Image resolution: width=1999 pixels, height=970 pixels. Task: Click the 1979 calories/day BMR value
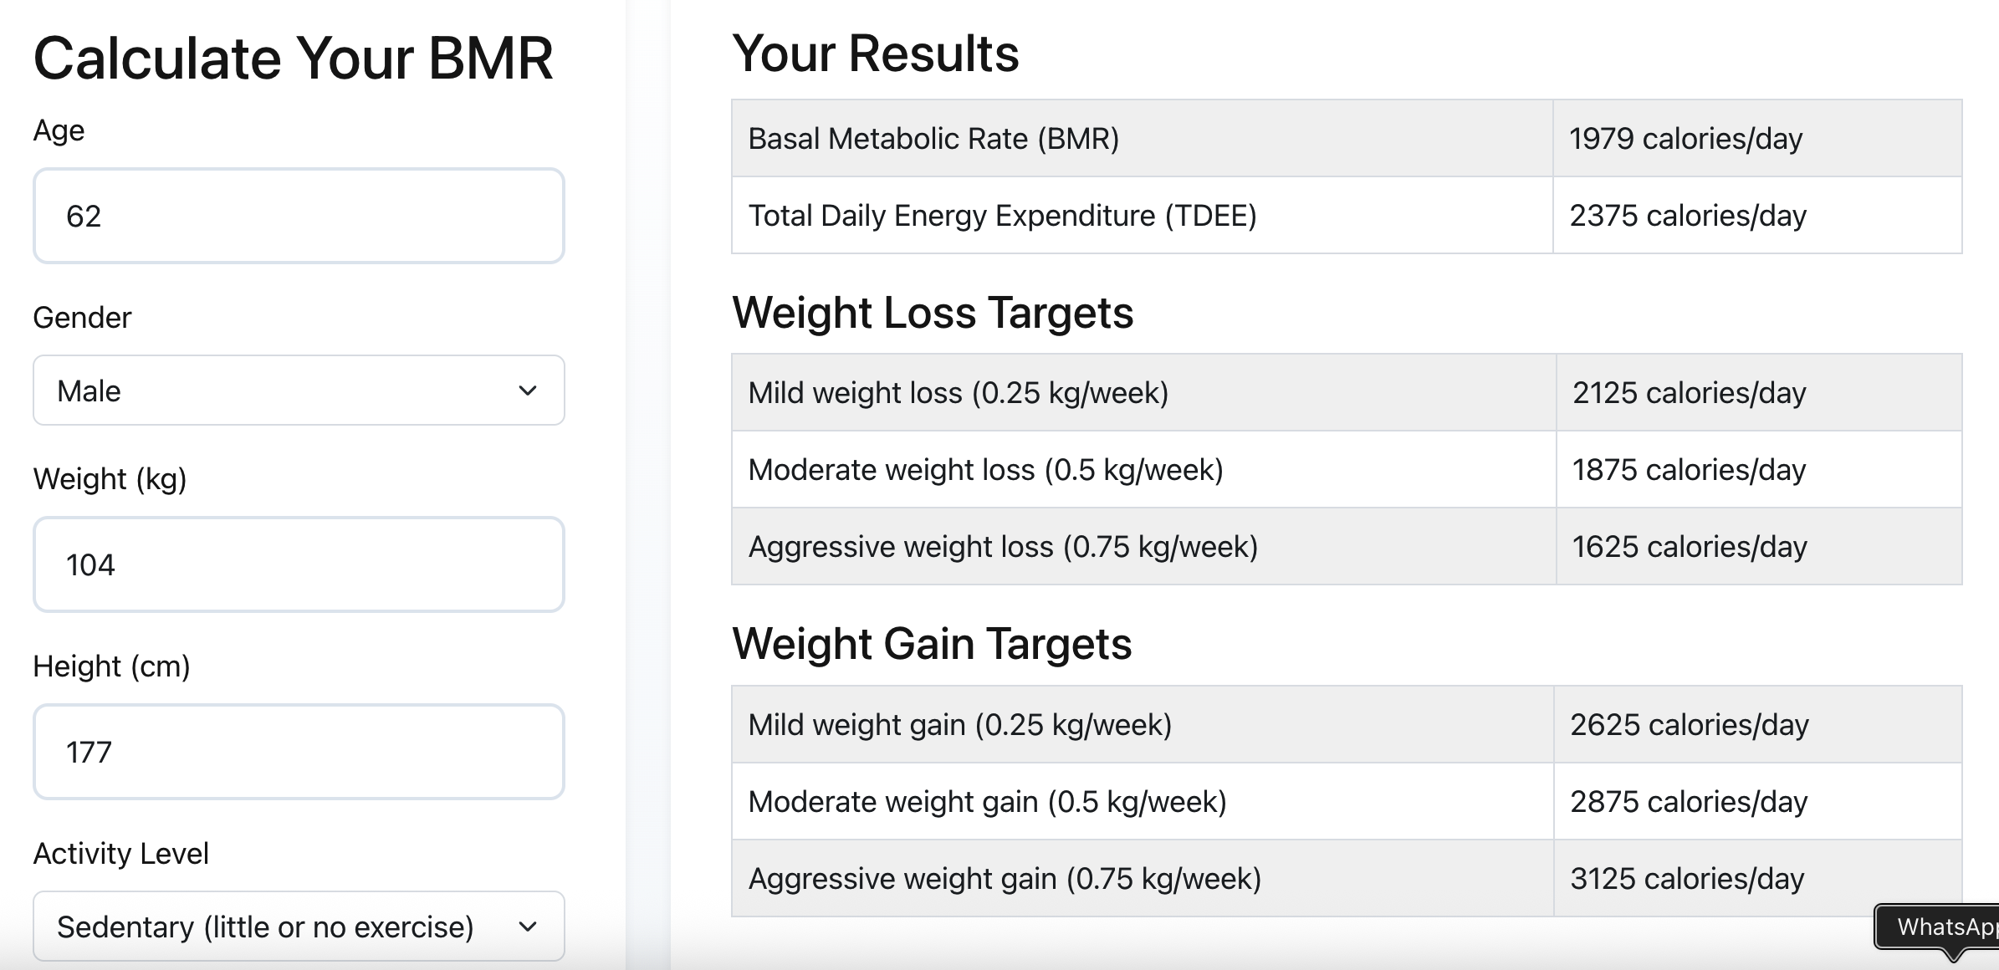tap(1685, 138)
